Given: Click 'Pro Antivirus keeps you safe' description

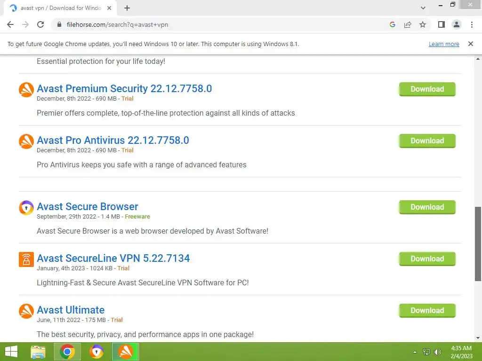Looking at the screenshot, I should tap(141, 165).
